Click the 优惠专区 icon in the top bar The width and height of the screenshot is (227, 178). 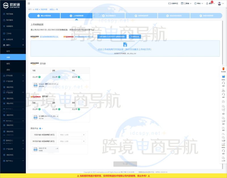click(x=169, y=3)
